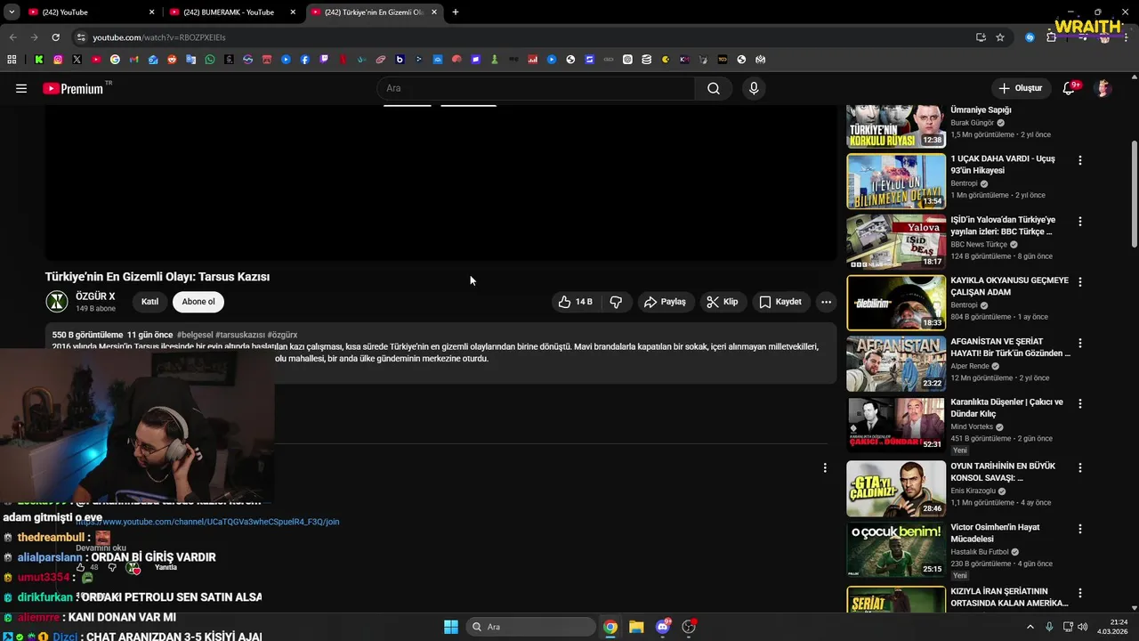1139x641 pixels.
Task: Open the tab search dropdown arrow
Action: point(12,12)
